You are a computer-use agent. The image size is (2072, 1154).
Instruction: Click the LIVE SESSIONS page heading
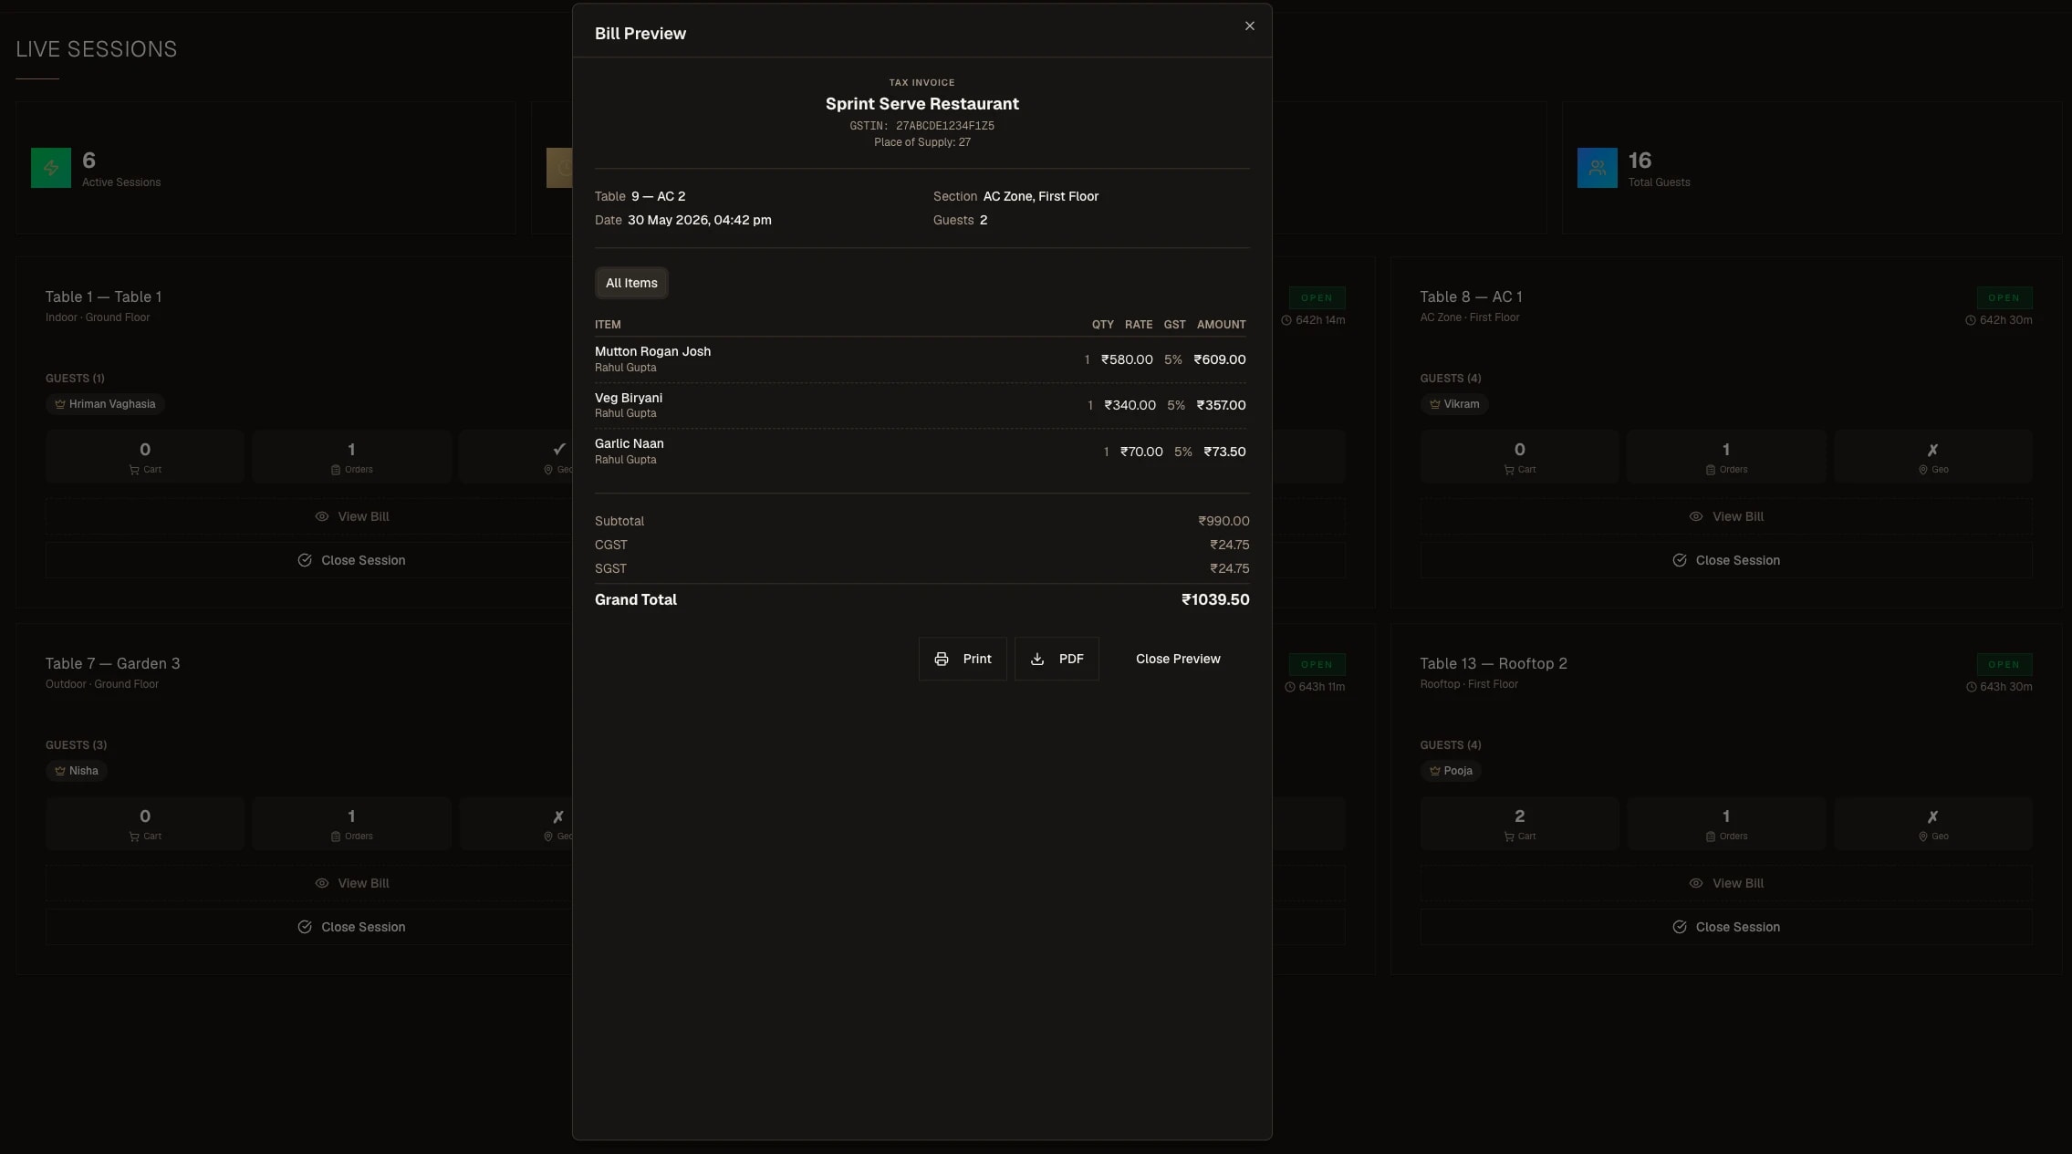97,49
